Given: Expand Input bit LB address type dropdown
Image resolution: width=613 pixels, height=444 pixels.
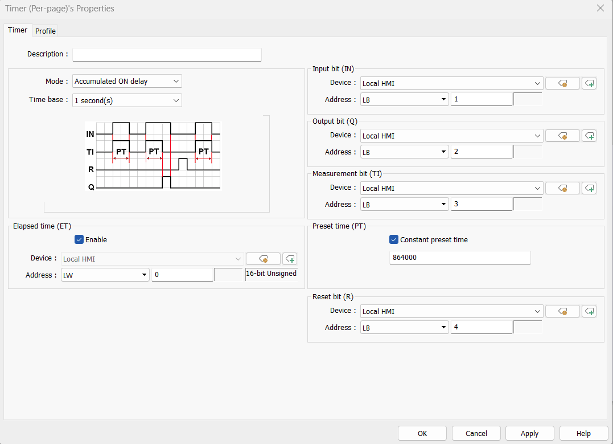Looking at the screenshot, I should (x=404, y=99).
